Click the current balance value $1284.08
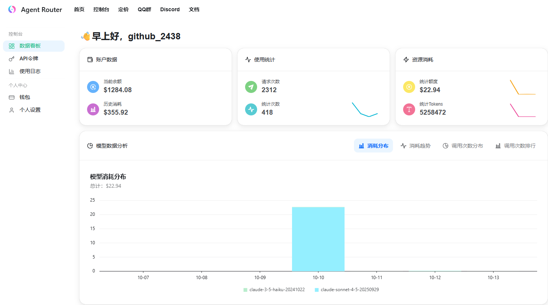 pyautogui.click(x=117, y=90)
